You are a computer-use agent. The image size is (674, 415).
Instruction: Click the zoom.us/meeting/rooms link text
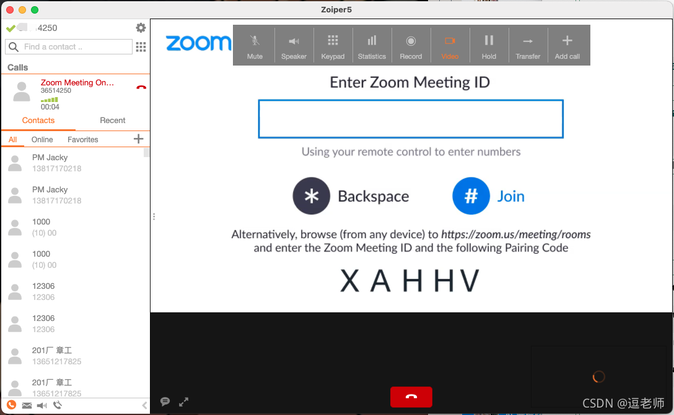point(516,234)
